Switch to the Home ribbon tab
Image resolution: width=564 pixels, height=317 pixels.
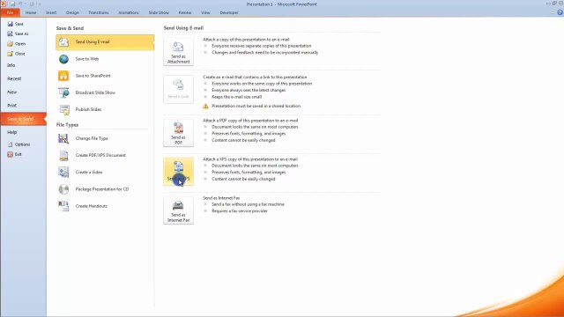pyautogui.click(x=31, y=12)
